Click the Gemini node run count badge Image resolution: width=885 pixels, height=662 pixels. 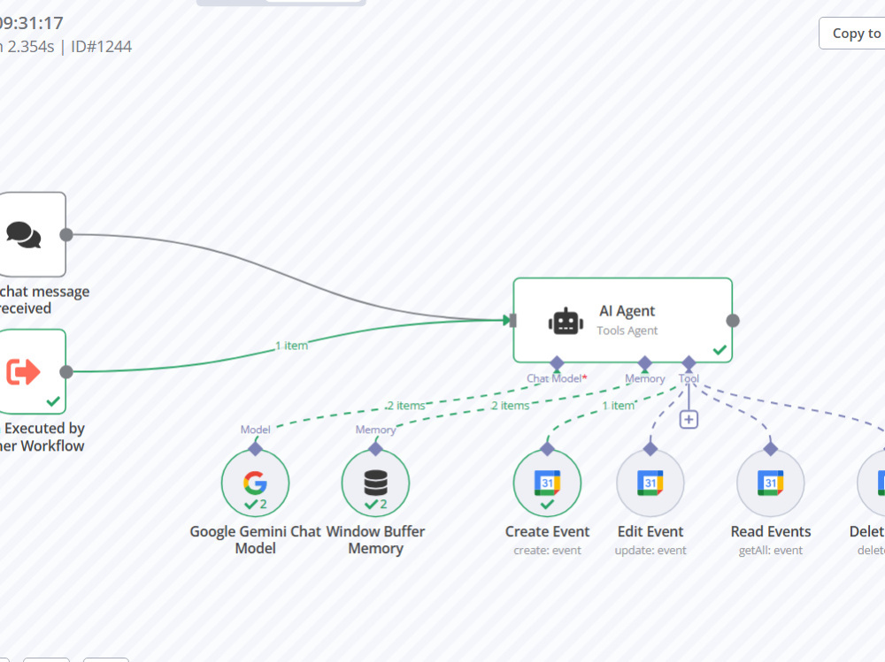[x=256, y=504]
